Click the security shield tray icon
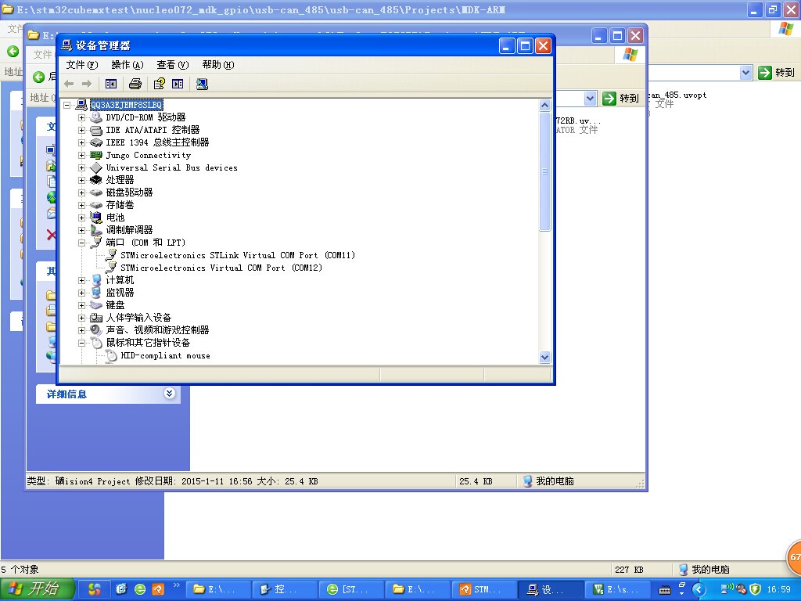This screenshot has width=801, height=601. (x=755, y=589)
